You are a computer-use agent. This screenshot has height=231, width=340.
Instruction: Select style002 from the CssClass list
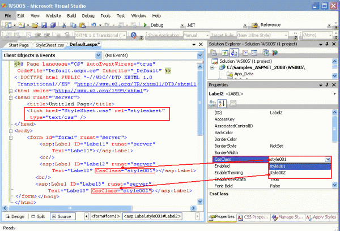click(278, 173)
